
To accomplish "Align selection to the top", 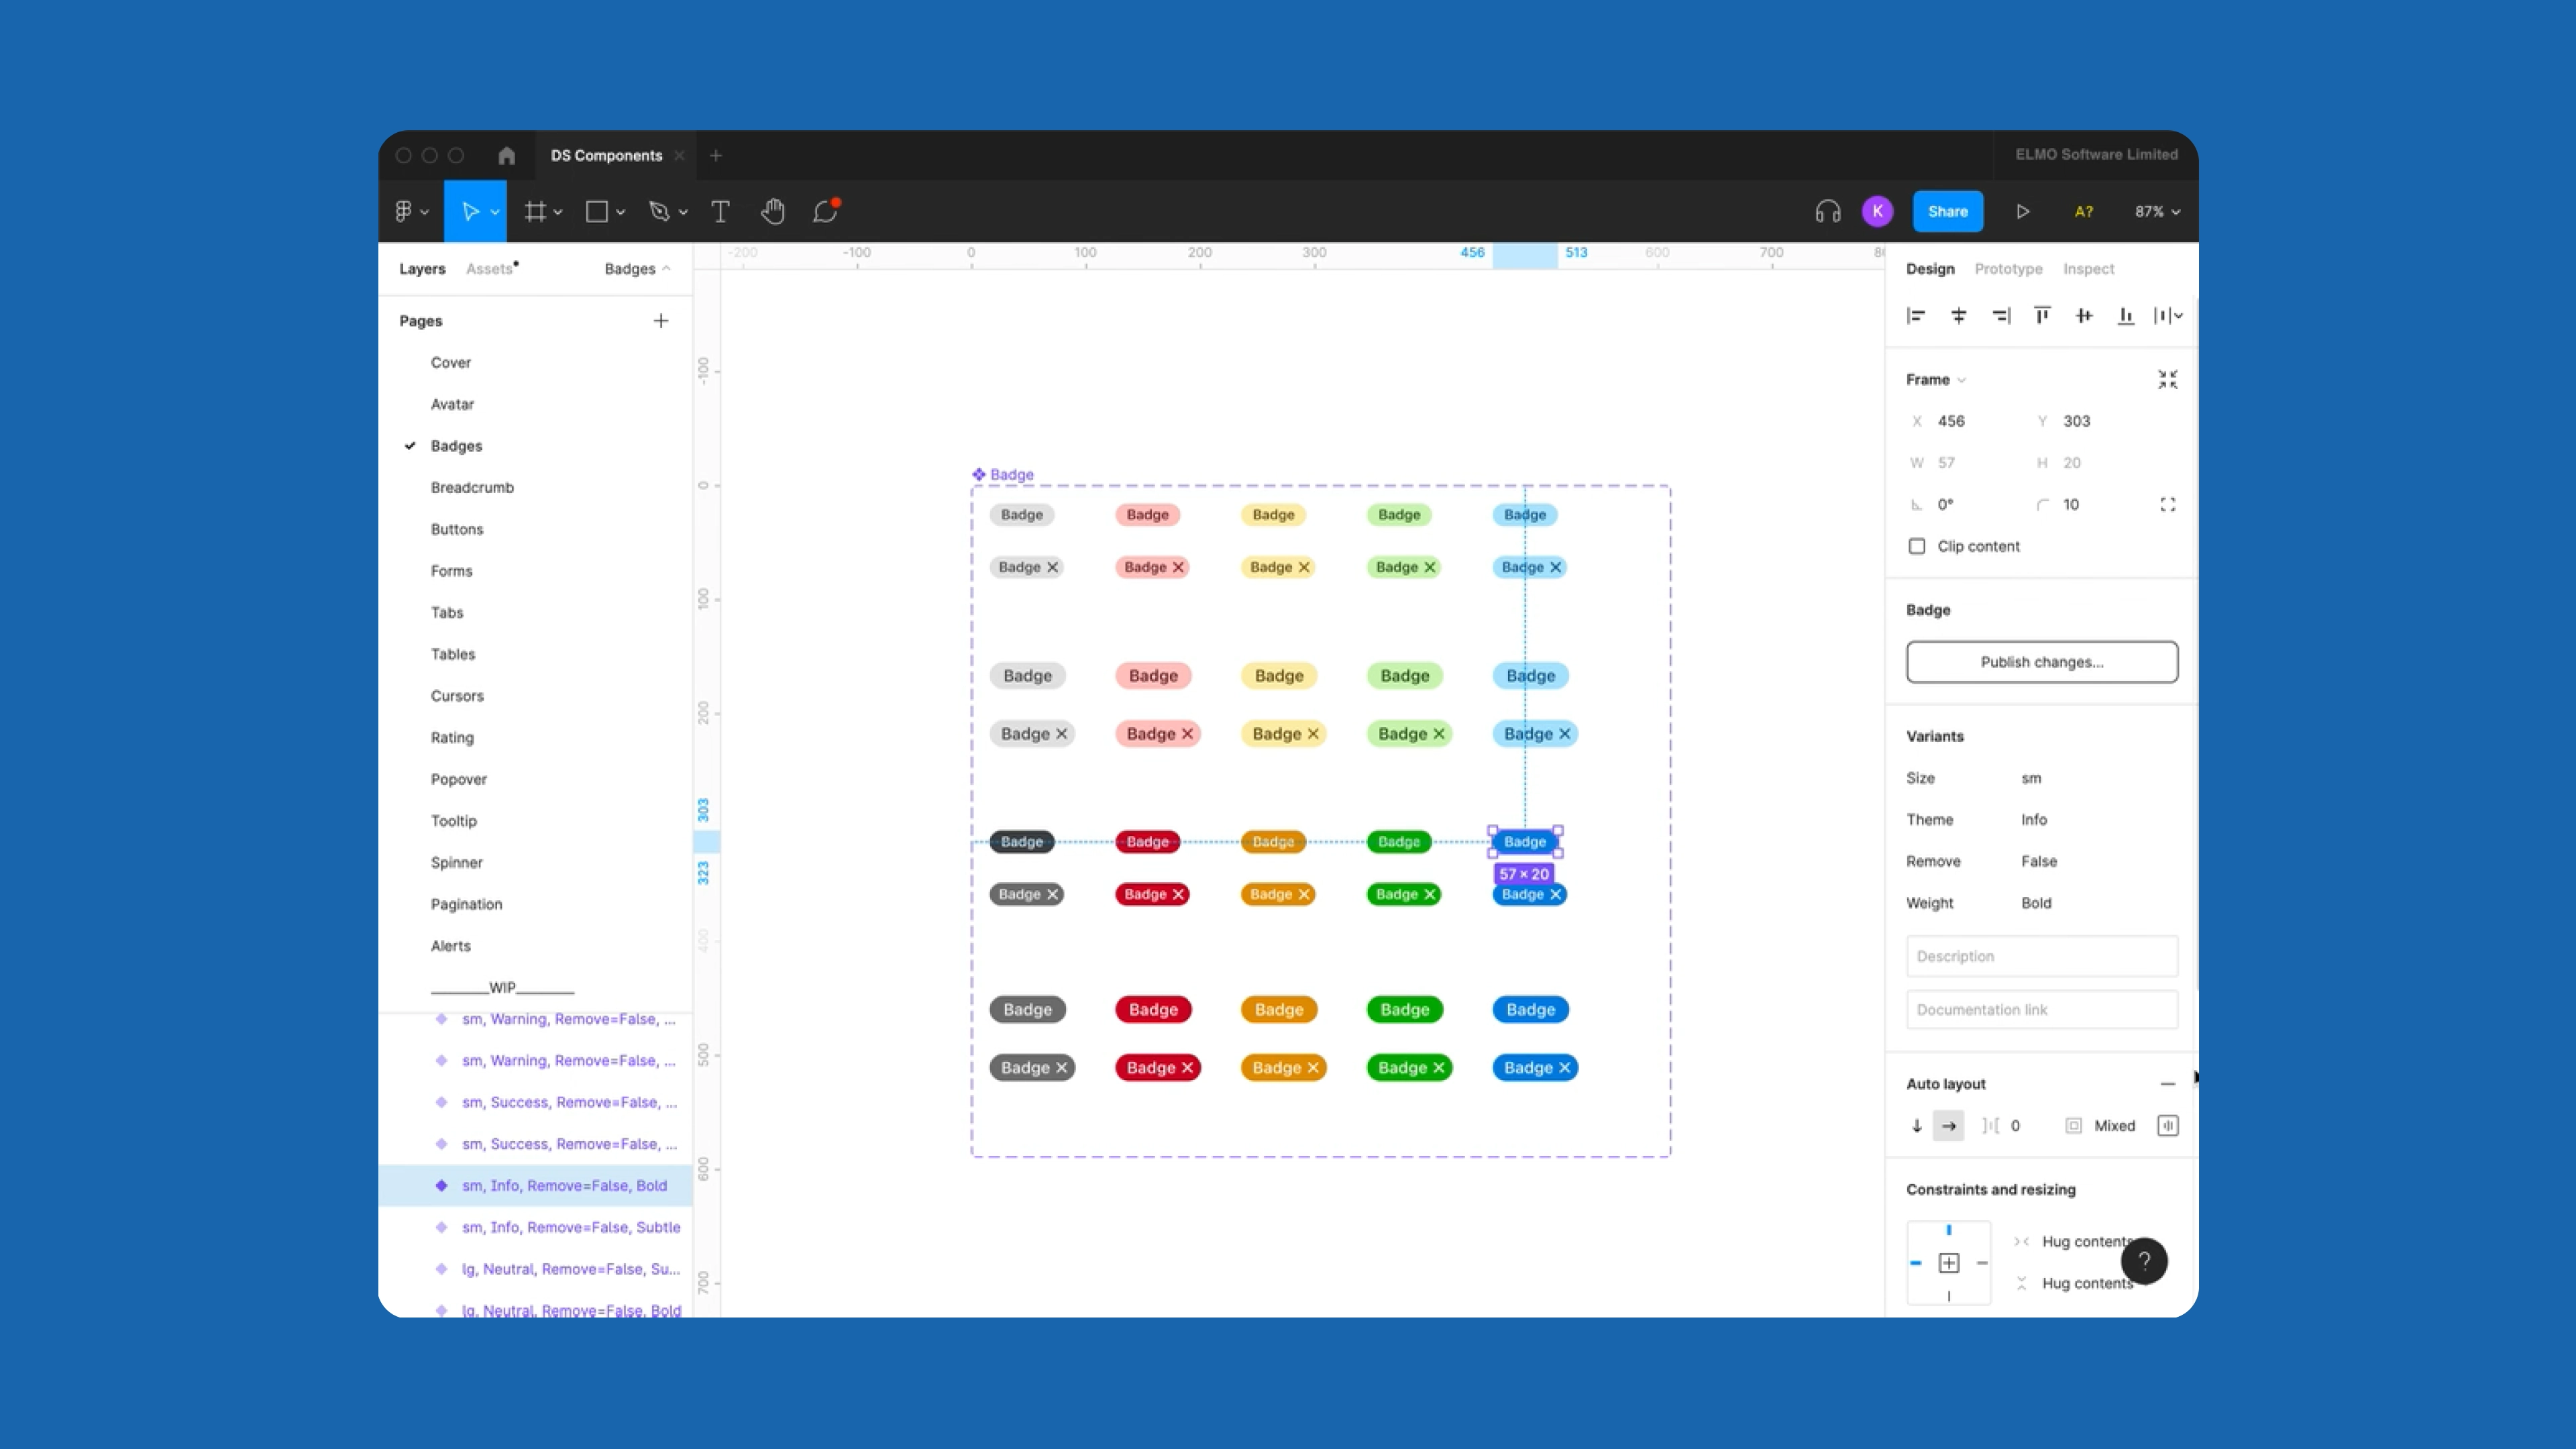I will click(2042, 316).
